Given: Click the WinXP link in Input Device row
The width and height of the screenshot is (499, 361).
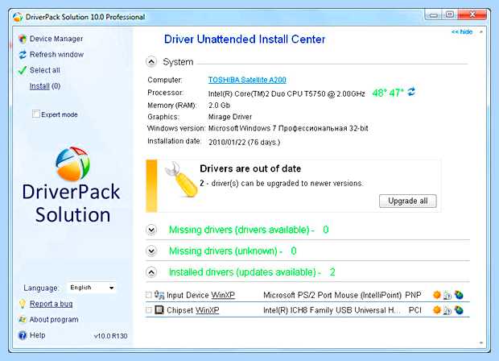Looking at the screenshot, I should 223,296.
